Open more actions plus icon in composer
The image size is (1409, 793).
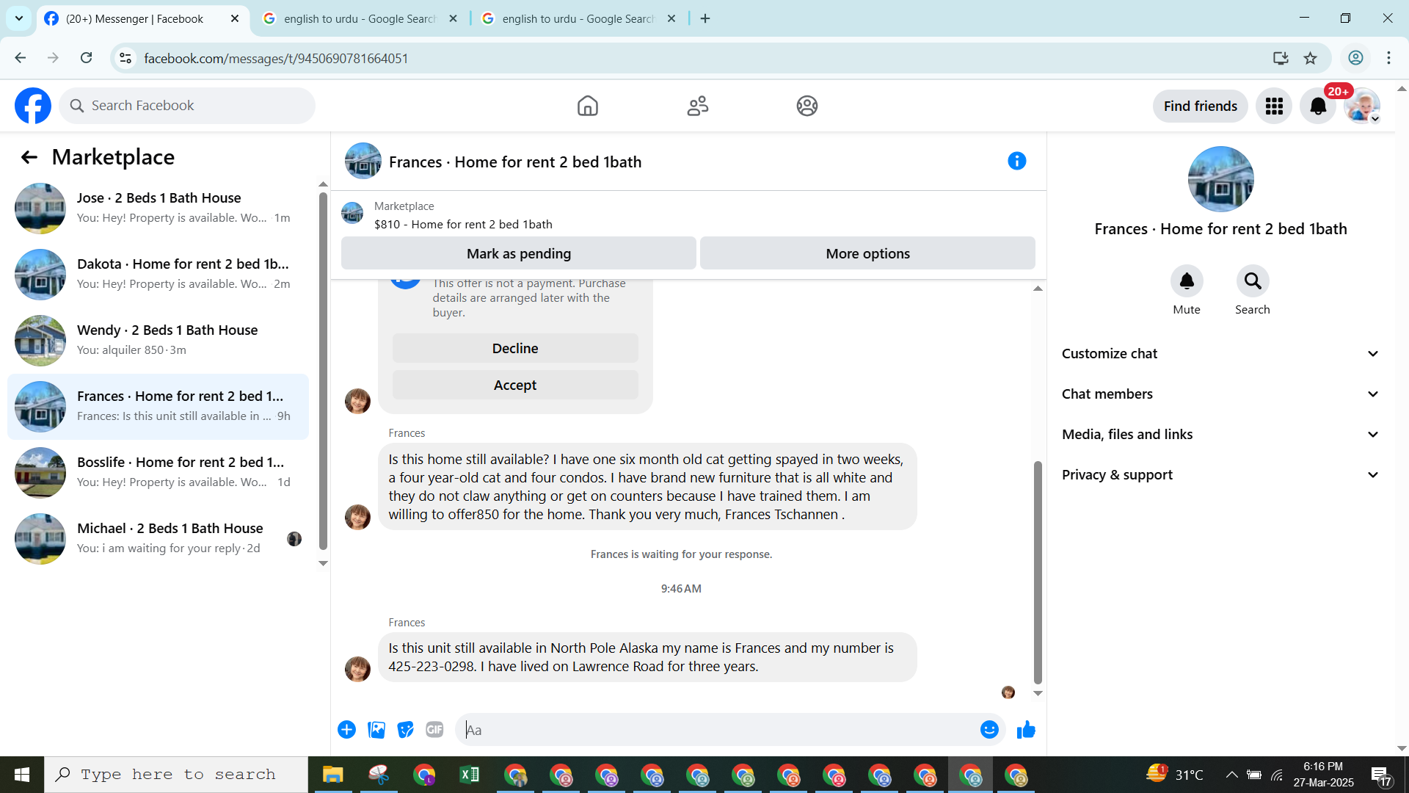coord(347,730)
